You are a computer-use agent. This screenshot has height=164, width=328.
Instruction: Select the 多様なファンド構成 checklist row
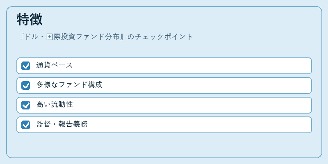(x=164, y=85)
